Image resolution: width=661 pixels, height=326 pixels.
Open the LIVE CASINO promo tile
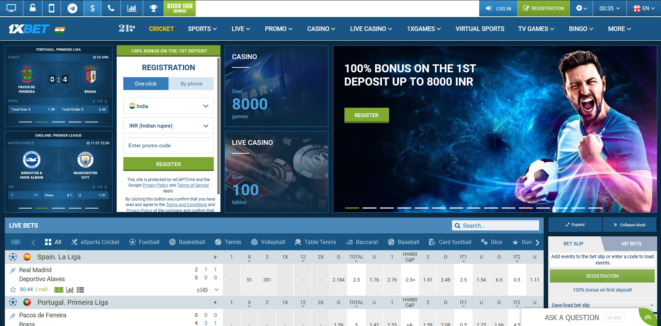277,172
